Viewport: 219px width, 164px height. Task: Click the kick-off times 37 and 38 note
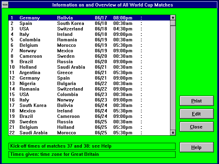[x=92, y=146]
